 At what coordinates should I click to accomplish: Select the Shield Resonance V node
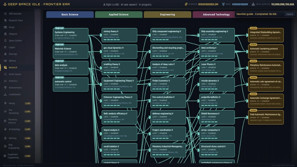(217, 117)
